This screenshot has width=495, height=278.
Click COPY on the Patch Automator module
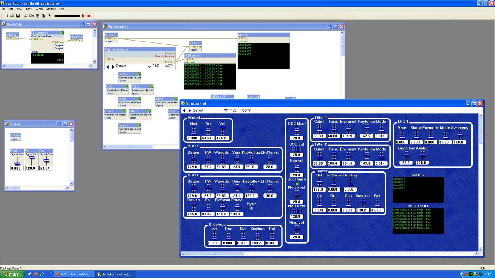pos(169,66)
